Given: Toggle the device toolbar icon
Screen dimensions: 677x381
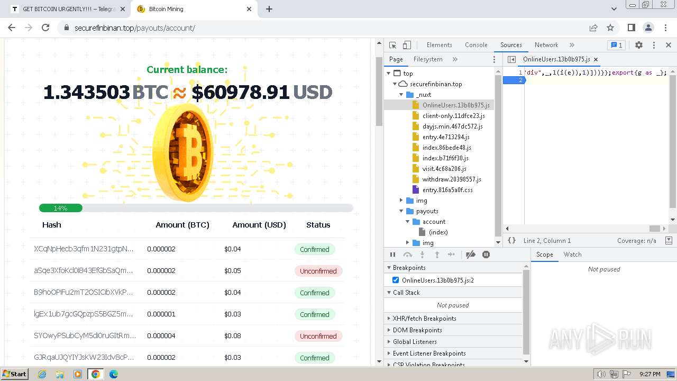Looking at the screenshot, I should [x=407, y=45].
